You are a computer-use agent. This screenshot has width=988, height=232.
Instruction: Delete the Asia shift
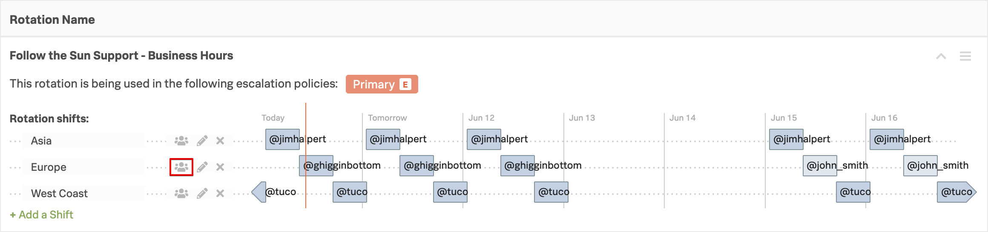pyautogui.click(x=220, y=141)
